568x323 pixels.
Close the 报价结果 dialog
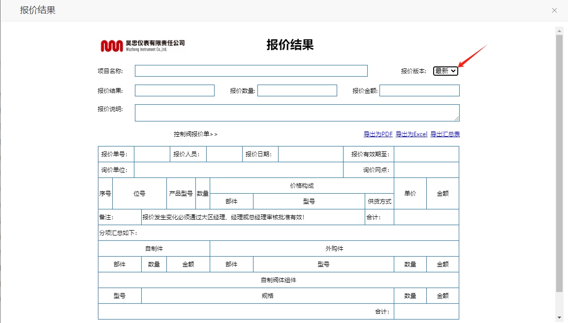554,10
